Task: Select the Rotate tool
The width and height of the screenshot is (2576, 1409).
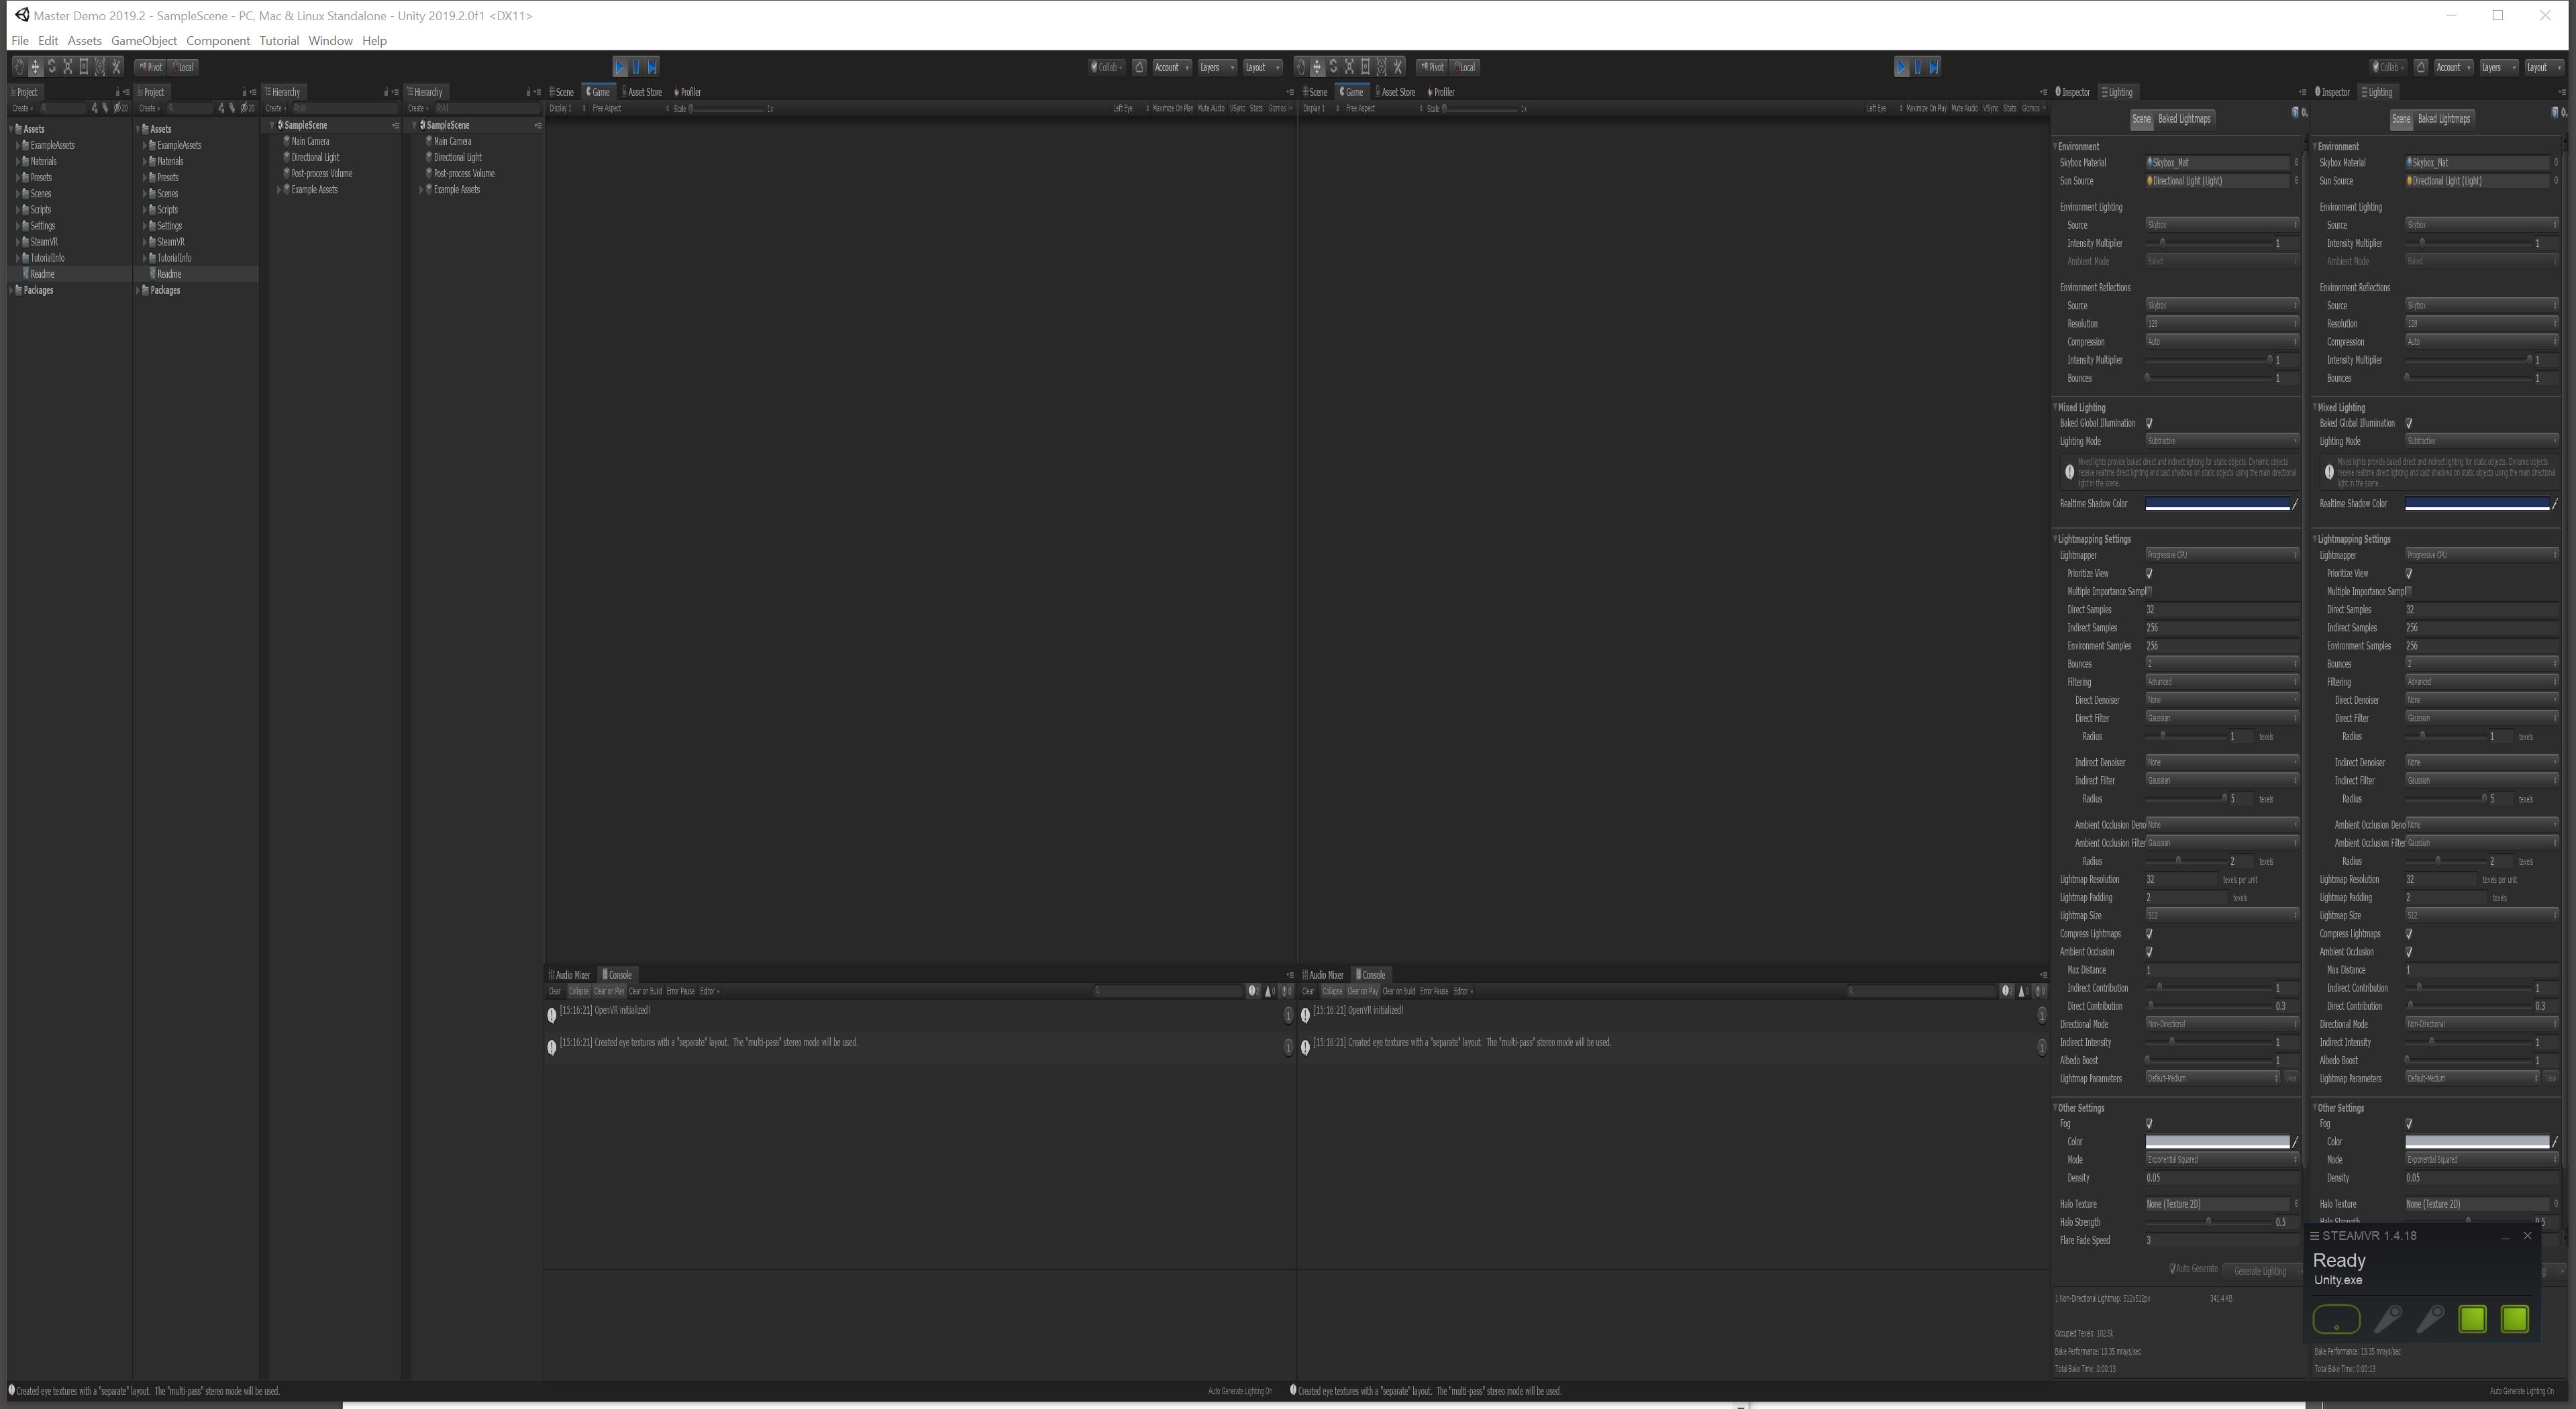Action: [x=52, y=66]
